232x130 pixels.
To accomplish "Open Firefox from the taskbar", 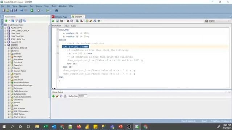I will [x=79, y=127].
